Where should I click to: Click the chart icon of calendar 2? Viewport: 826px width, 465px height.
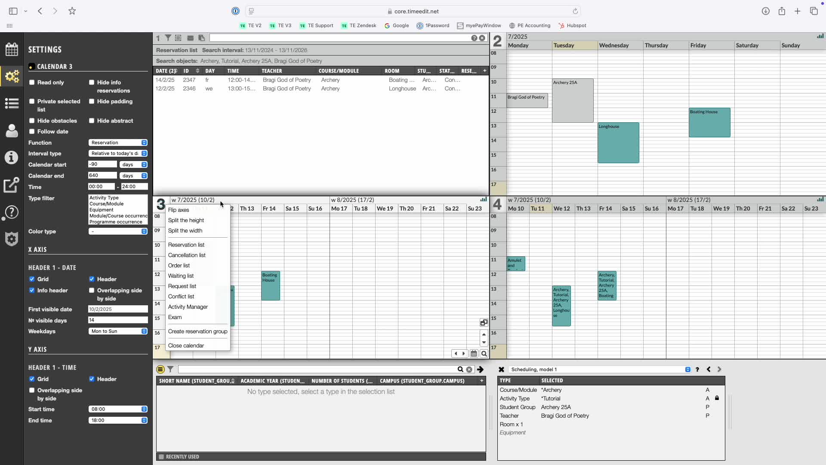pos(820,36)
